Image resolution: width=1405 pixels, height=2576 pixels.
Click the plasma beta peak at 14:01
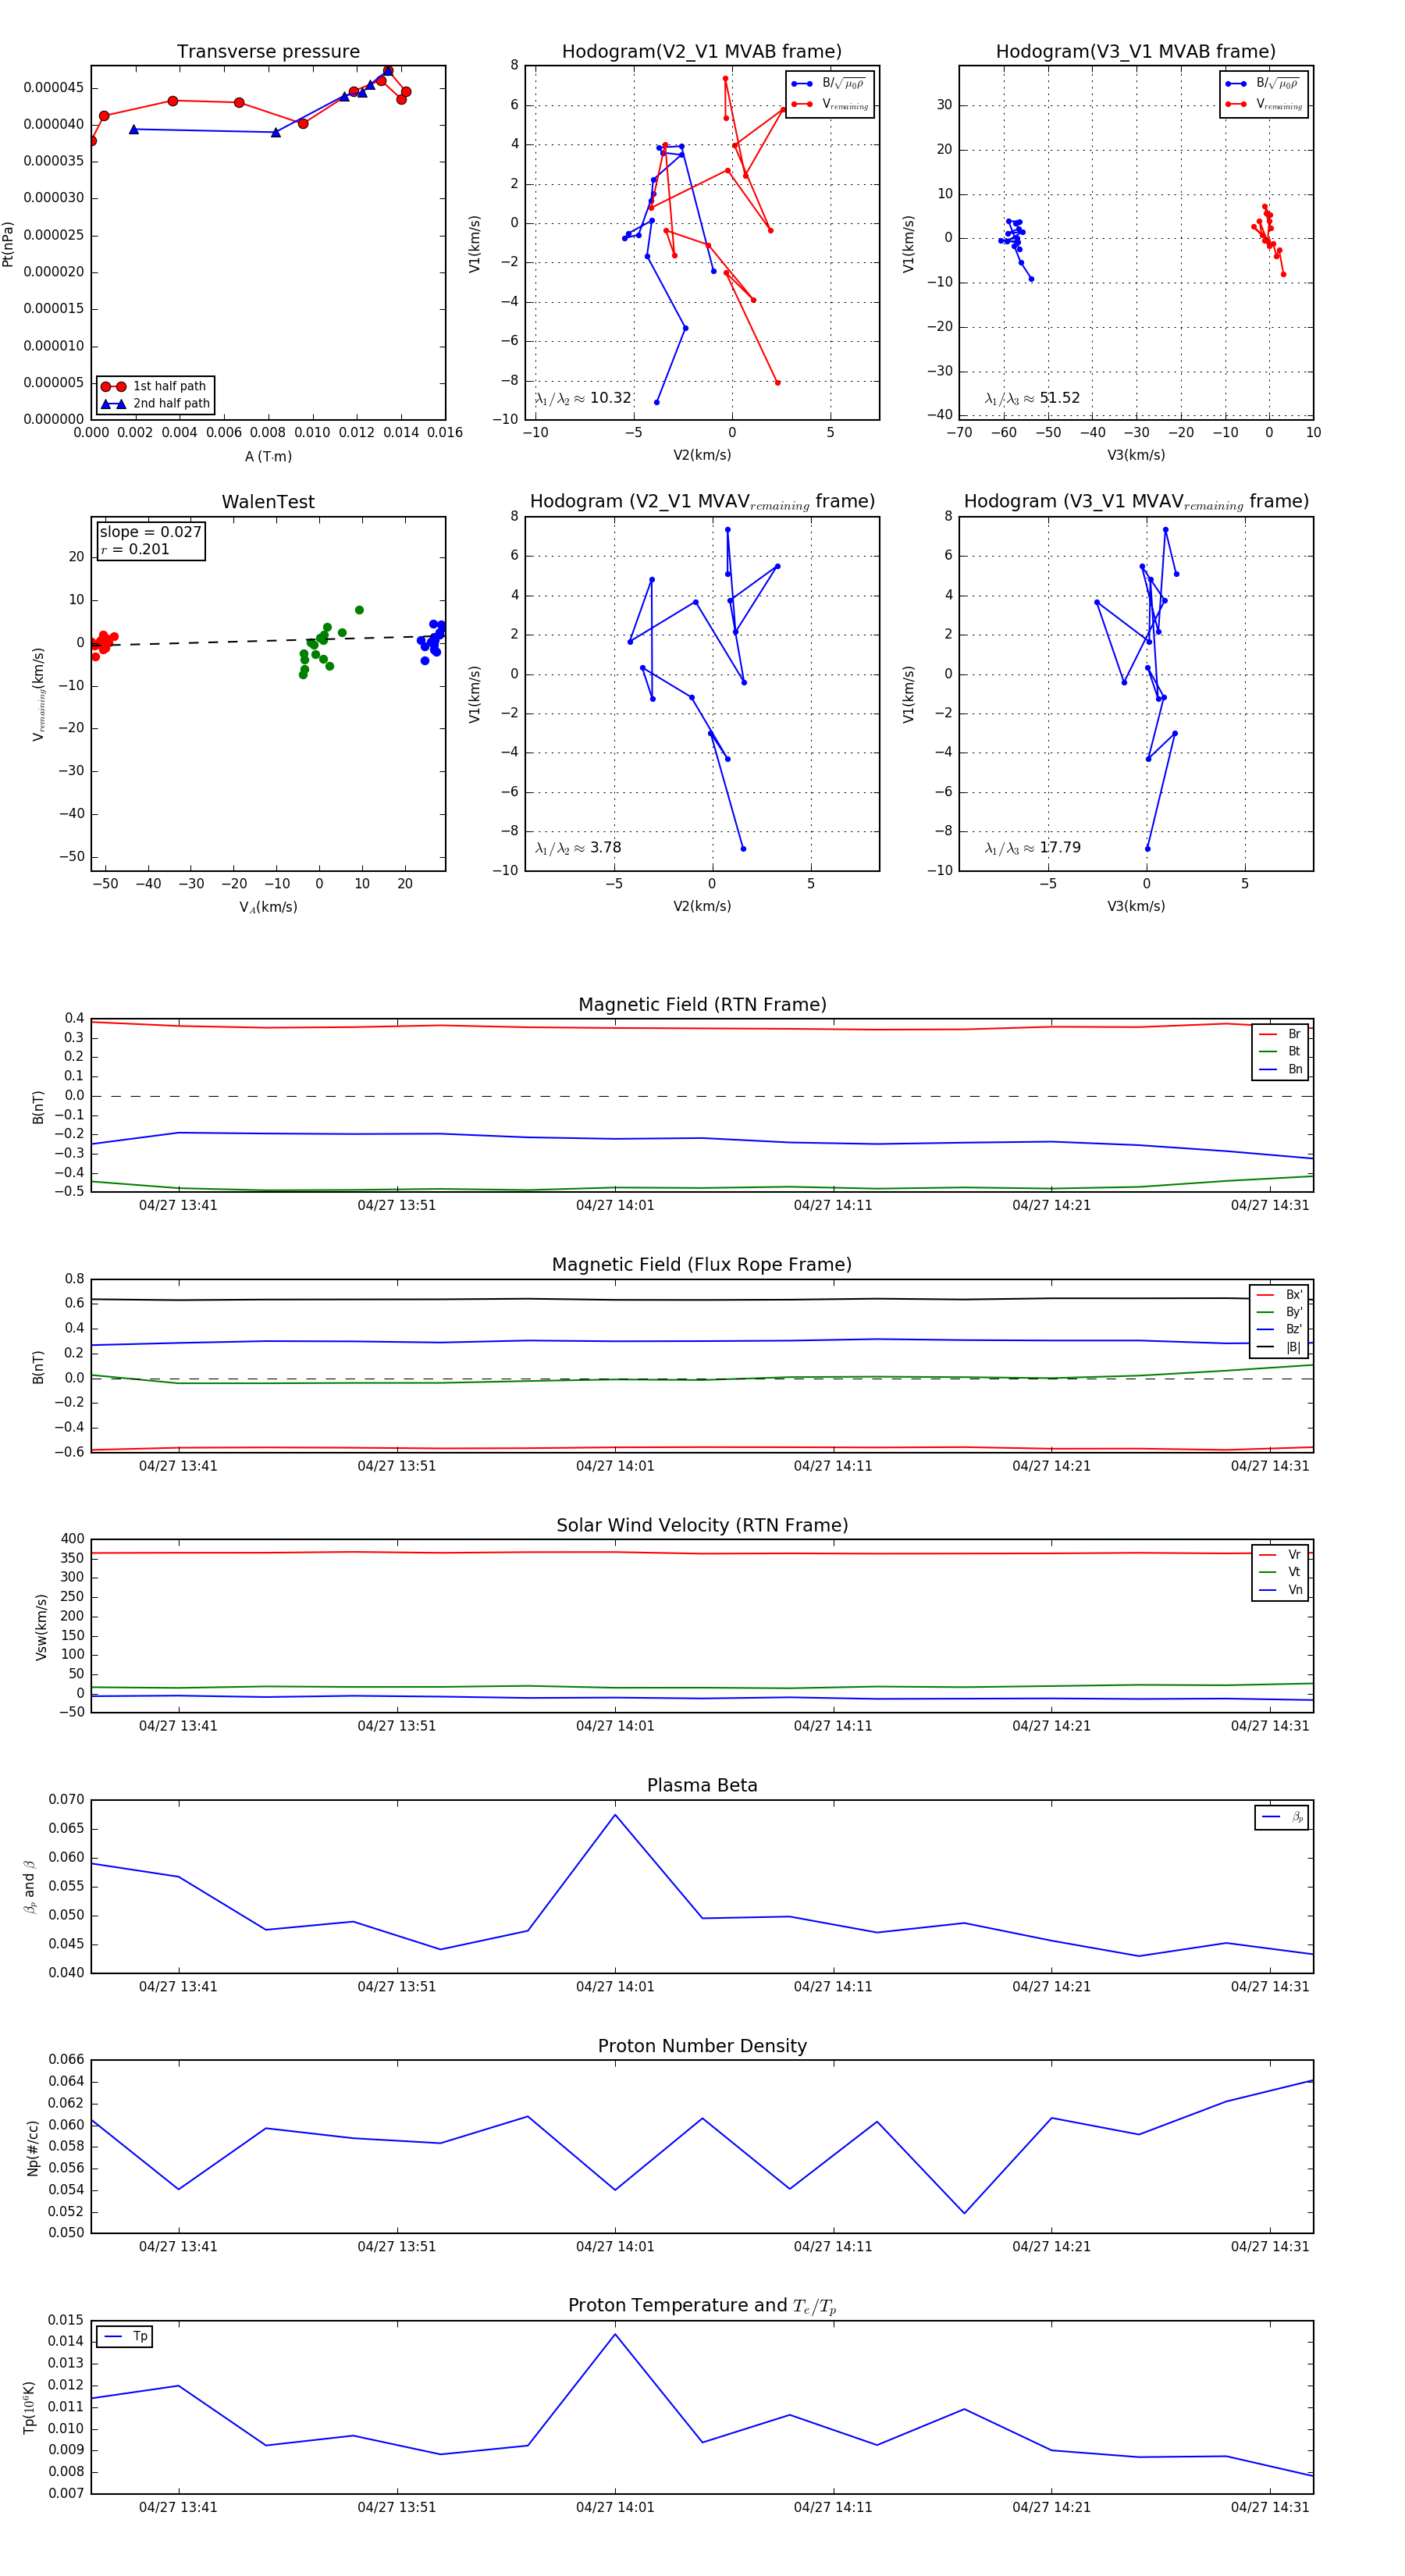click(x=615, y=1814)
